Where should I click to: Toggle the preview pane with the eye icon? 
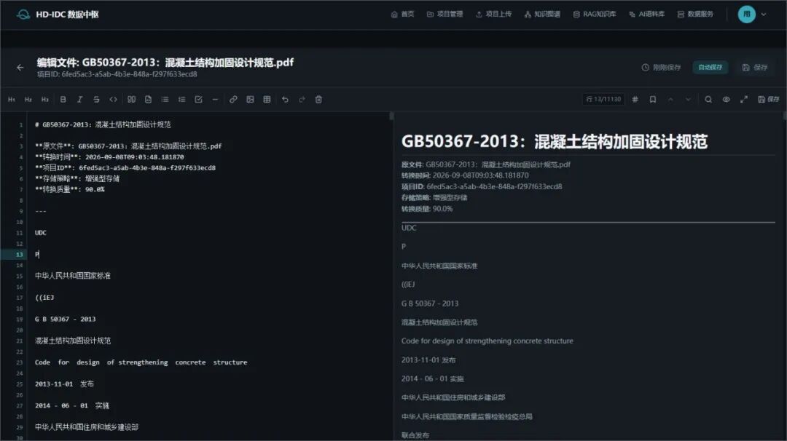(x=727, y=99)
